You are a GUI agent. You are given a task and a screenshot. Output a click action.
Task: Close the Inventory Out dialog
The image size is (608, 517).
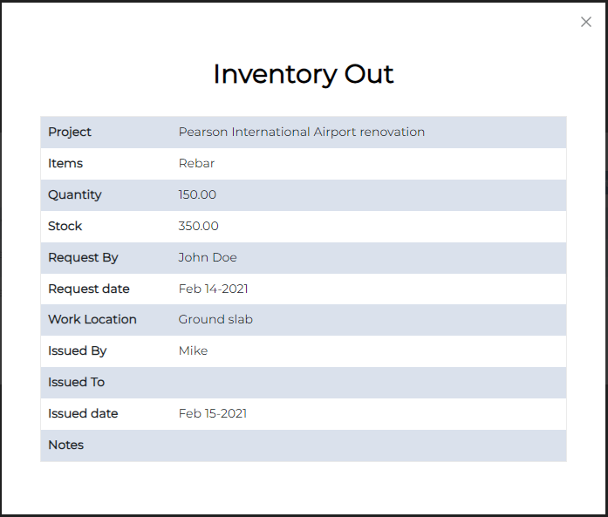point(586,22)
